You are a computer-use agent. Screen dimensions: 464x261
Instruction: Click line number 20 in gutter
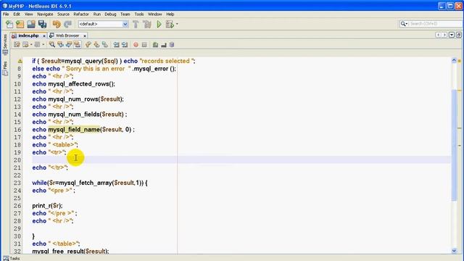click(x=17, y=160)
